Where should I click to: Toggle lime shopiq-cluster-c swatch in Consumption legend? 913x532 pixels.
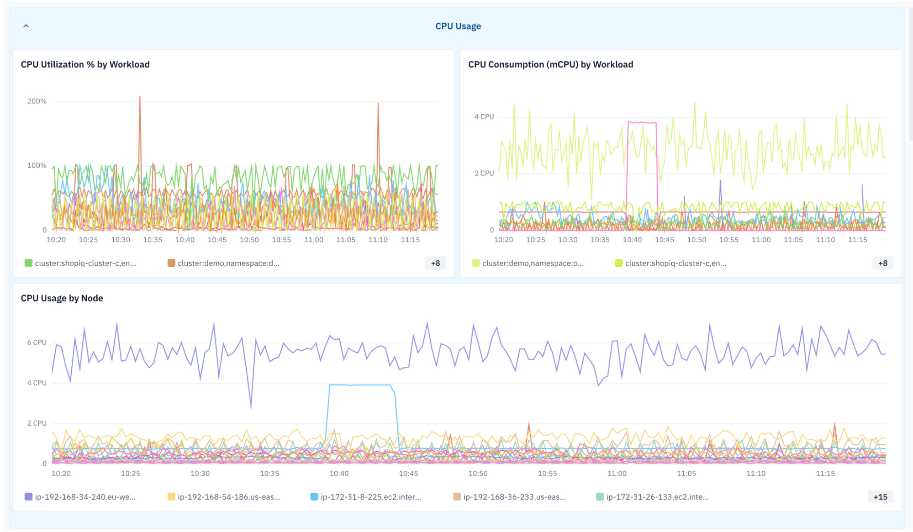(618, 263)
